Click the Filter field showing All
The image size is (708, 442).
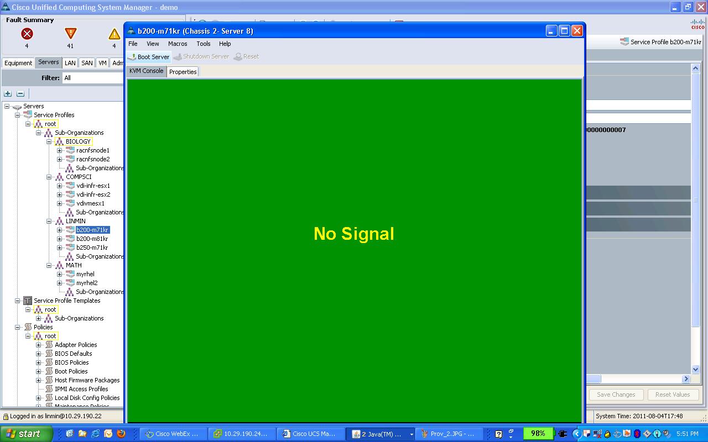tap(93, 78)
